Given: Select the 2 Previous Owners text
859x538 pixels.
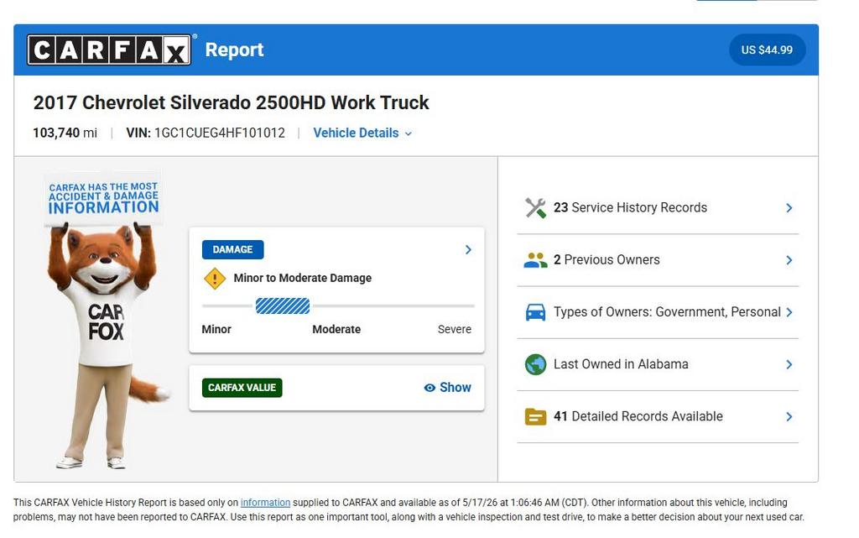Looking at the screenshot, I should [x=607, y=259].
